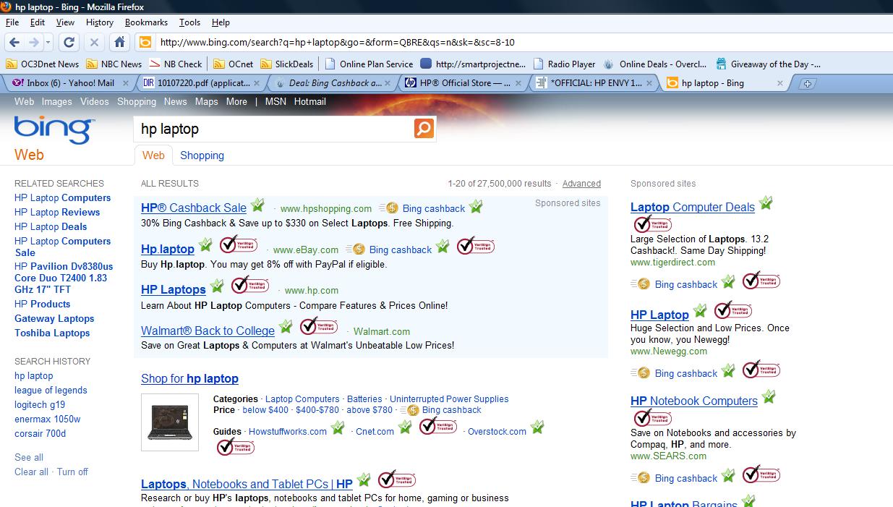Open Laptop Computer Deals sponsored ad
The width and height of the screenshot is (893, 507).
(693, 207)
